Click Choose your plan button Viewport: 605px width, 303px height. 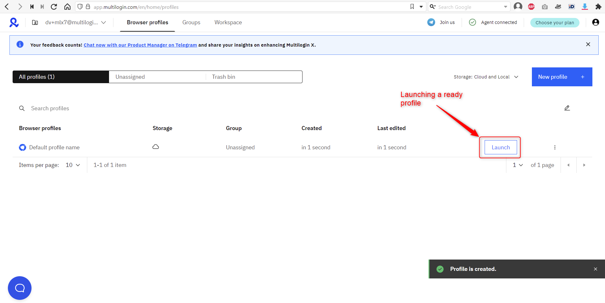[x=555, y=22]
